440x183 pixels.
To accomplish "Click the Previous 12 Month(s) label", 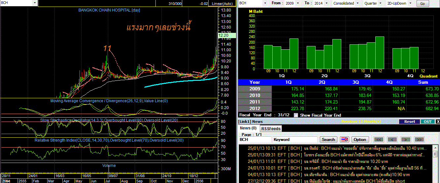I will 361,122.
